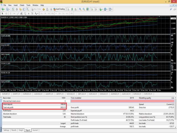Switch to the Graph tab in Tester
Viewport: 177px width, 133px height.
[x=21, y=130]
